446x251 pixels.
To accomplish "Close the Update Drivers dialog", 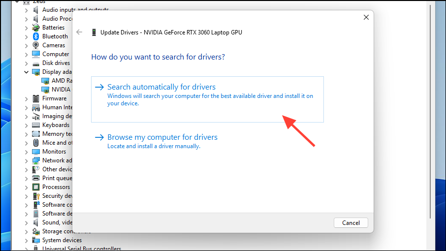I will (x=366, y=17).
